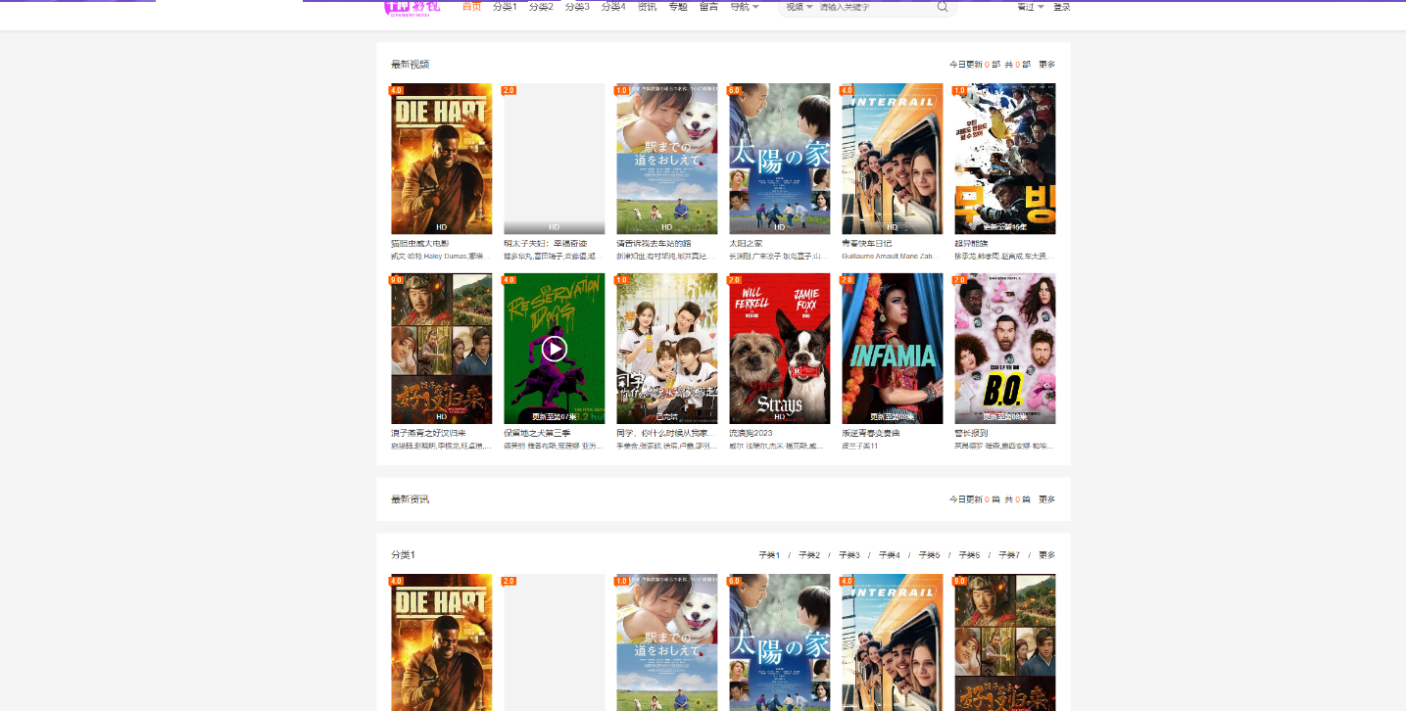Open 同学 drama poster with students
The width and height of the screenshot is (1406, 711).
[x=667, y=349]
